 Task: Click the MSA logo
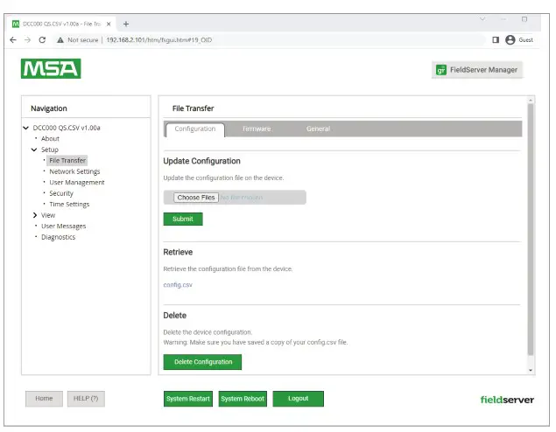(51, 69)
